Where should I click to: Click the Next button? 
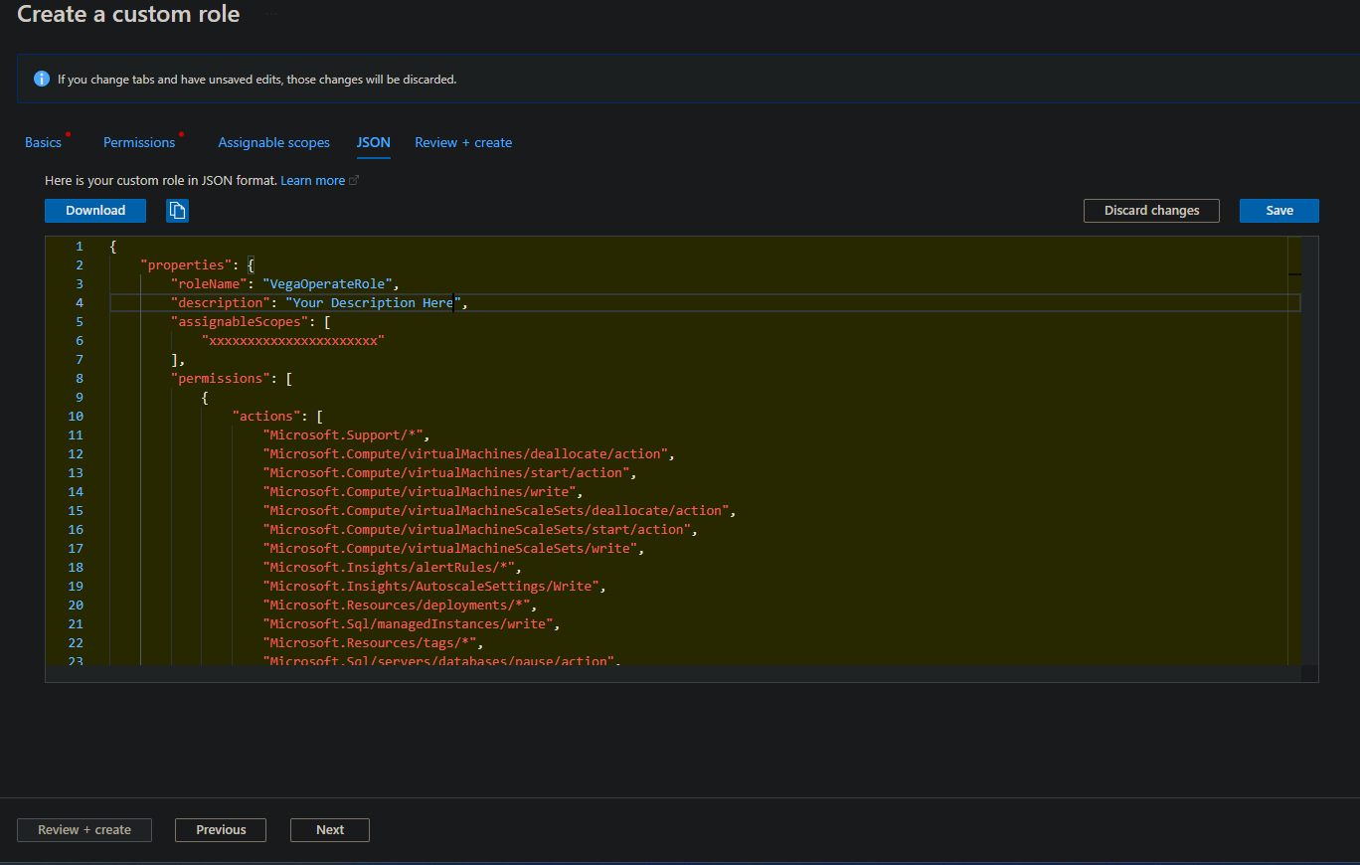point(330,829)
